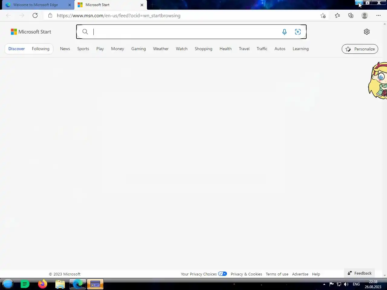
Task: Open the Advertise link
Action: tap(300, 274)
